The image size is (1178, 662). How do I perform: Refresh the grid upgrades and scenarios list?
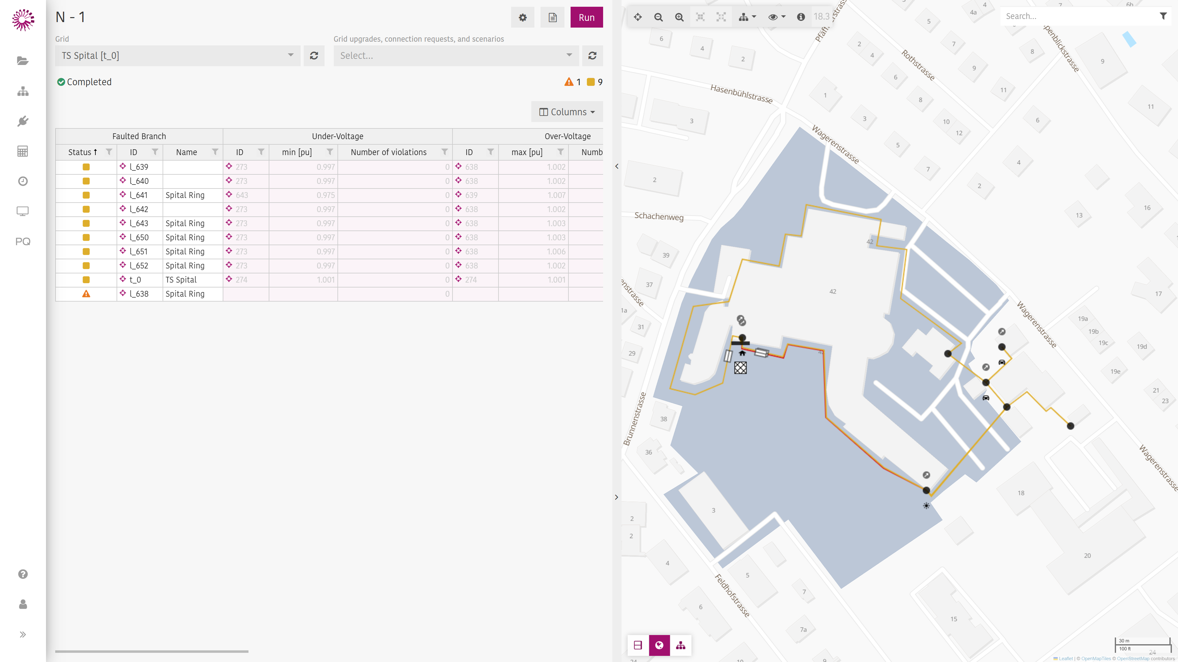[592, 56]
